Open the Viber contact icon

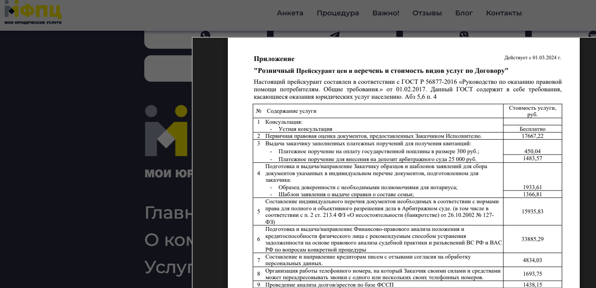pos(464,35)
